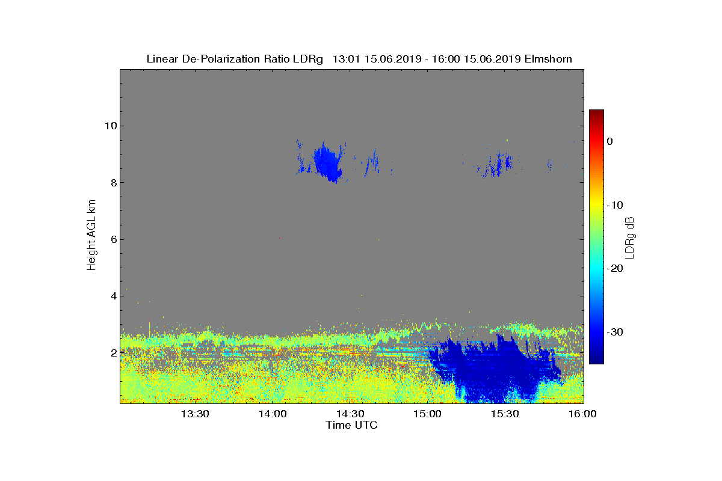Screen dimensions: 722x481
Task: Click the 15:30 time tick label
Action: (x=505, y=414)
